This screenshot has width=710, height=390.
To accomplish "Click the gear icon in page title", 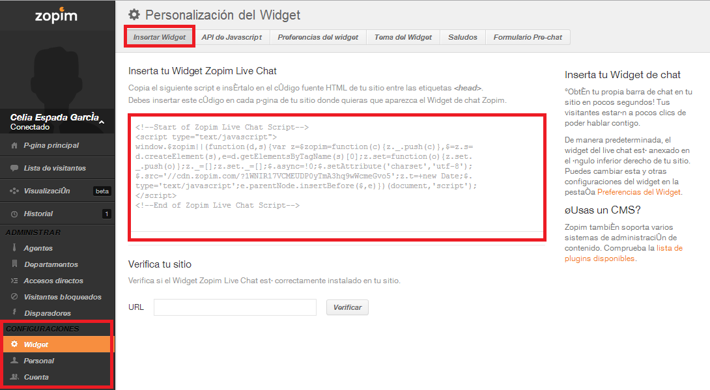I will coord(134,14).
